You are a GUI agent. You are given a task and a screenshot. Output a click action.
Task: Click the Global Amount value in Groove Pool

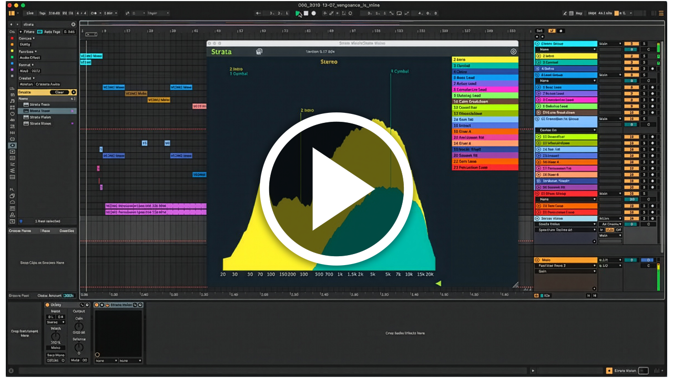point(69,296)
